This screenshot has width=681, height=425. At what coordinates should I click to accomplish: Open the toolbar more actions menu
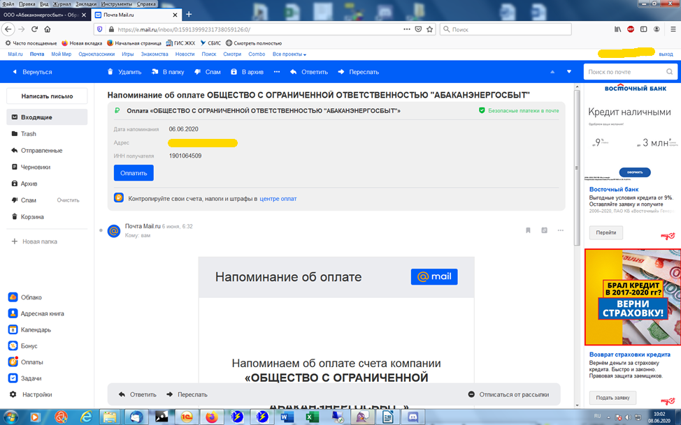pos(277,72)
